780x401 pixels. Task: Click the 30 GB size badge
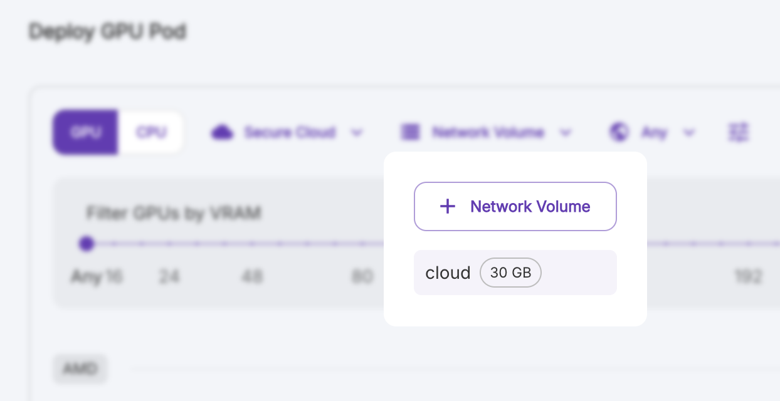point(510,273)
